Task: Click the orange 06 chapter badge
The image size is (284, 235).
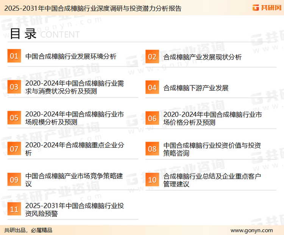Action: tap(152, 118)
